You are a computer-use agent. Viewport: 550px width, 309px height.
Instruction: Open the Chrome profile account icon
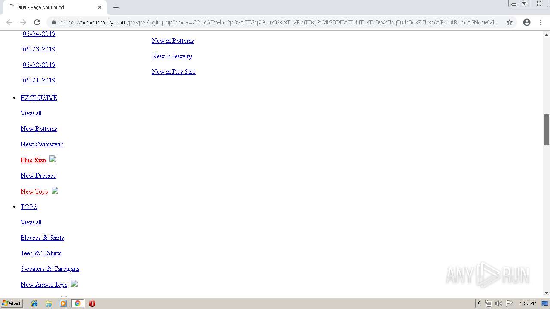pyautogui.click(x=527, y=22)
